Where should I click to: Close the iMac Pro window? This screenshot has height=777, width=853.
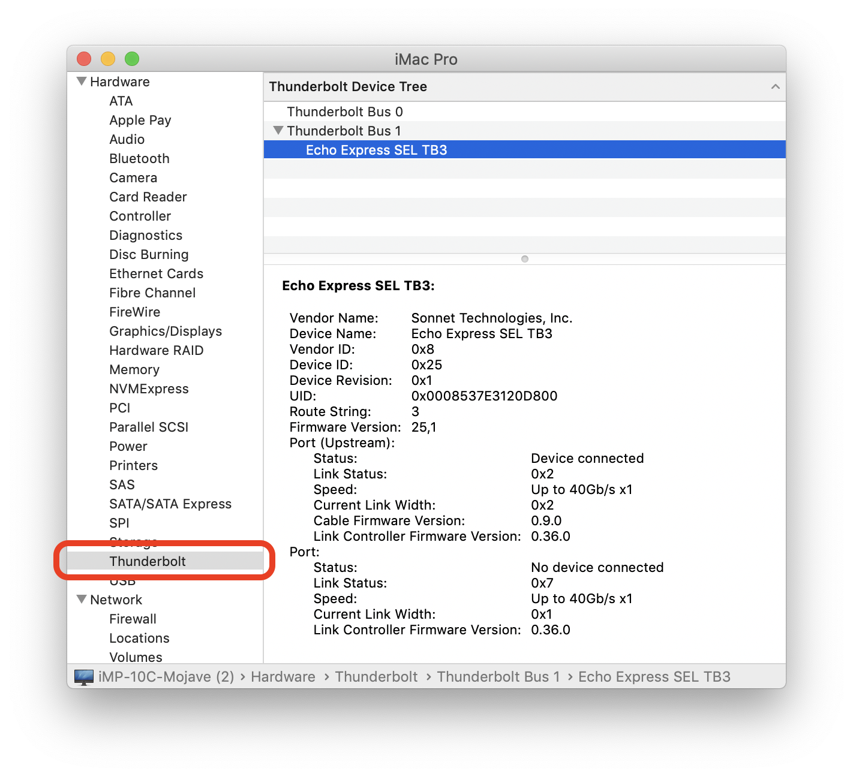coord(84,59)
